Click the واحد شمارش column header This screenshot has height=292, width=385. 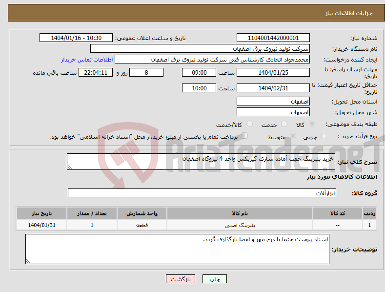(142, 213)
